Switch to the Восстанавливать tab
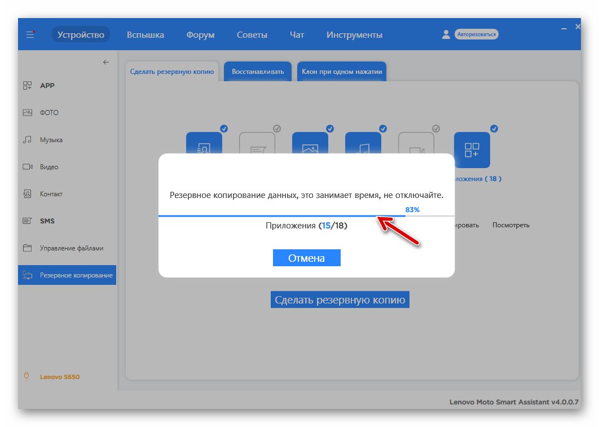599x427 pixels. click(x=257, y=71)
